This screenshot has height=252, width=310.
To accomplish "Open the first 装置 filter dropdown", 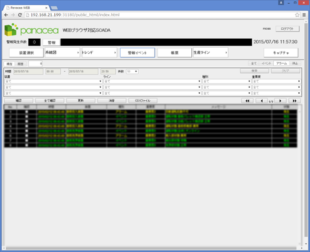I will click(x=53, y=81).
